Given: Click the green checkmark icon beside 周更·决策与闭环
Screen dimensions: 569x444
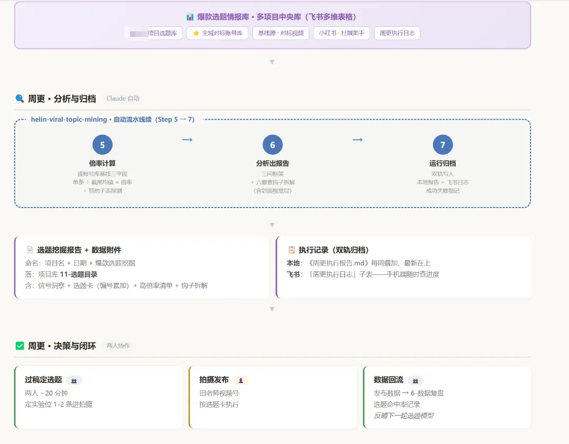Looking at the screenshot, I should (x=20, y=346).
